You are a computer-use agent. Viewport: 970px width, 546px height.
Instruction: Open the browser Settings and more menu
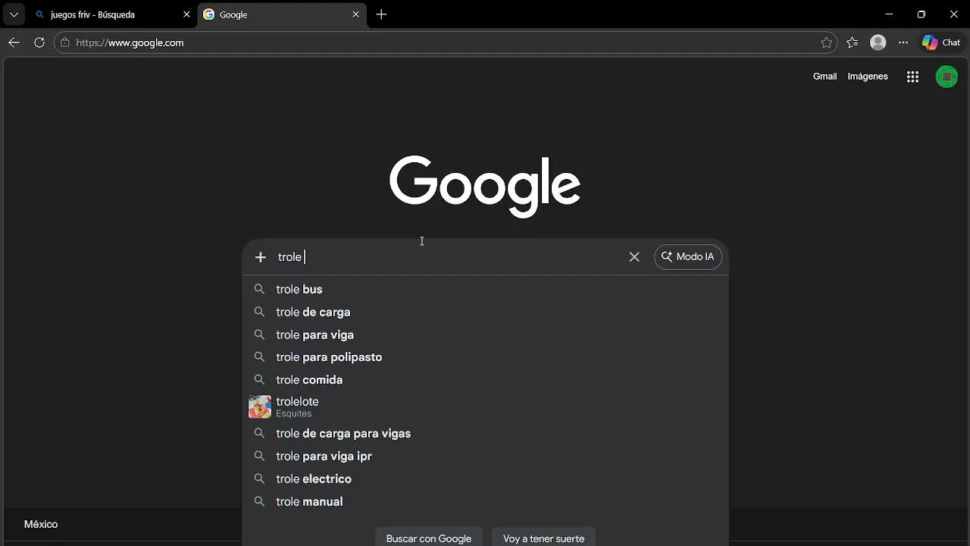click(x=903, y=42)
